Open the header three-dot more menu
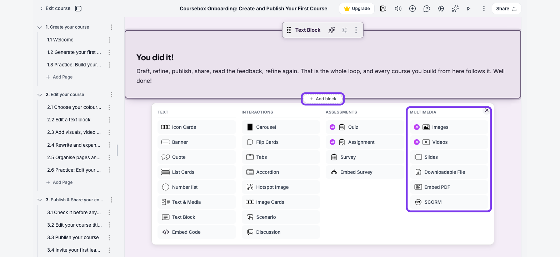Viewport: 560px width, 257px height. point(484,9)
